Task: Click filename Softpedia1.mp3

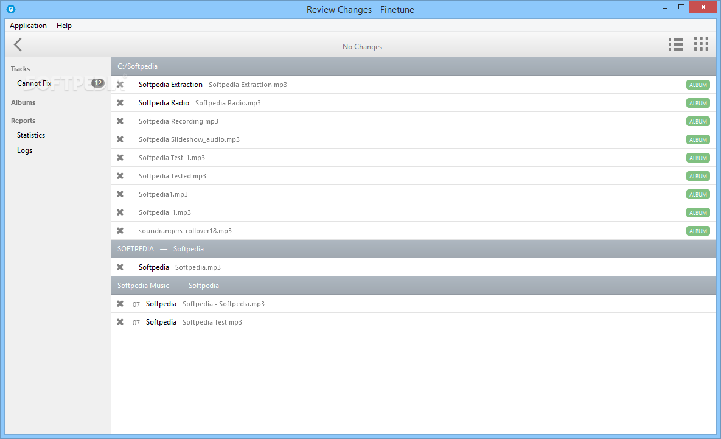Action: pos(163,194)
